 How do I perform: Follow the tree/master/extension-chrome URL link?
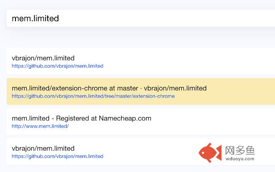tap(93, 96)
